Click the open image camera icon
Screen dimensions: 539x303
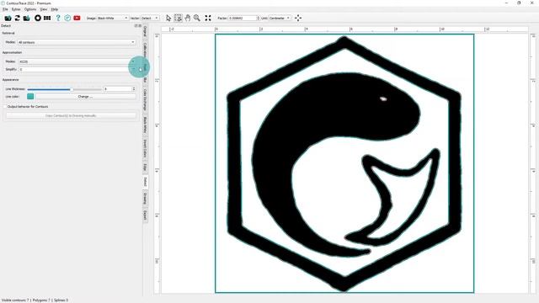point(8,18)
